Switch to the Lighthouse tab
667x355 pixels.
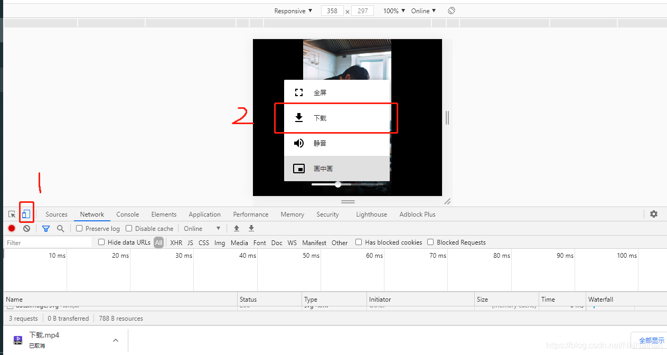(x=371, y=214)
